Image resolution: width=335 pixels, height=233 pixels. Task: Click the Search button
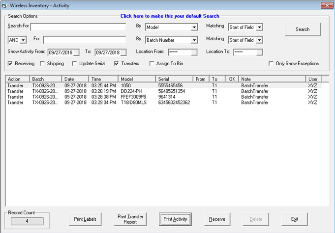pyautogui.click(x=303, y=29)
